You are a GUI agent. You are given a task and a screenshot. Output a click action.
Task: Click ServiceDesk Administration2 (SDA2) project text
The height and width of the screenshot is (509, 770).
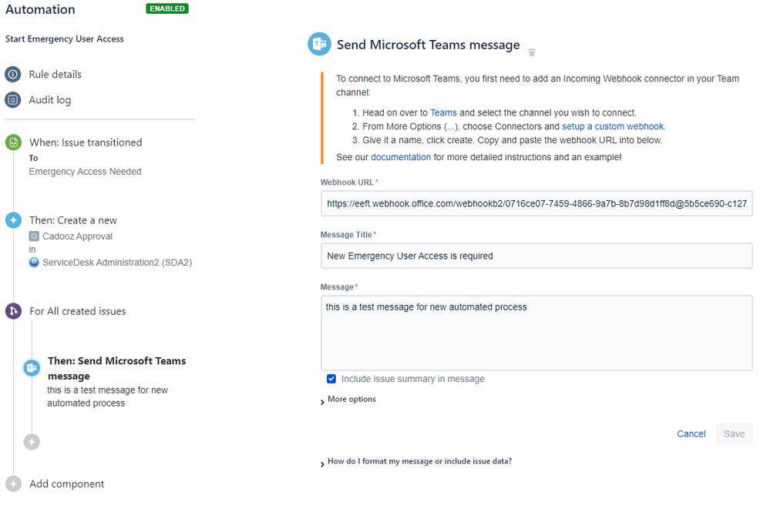117,263
